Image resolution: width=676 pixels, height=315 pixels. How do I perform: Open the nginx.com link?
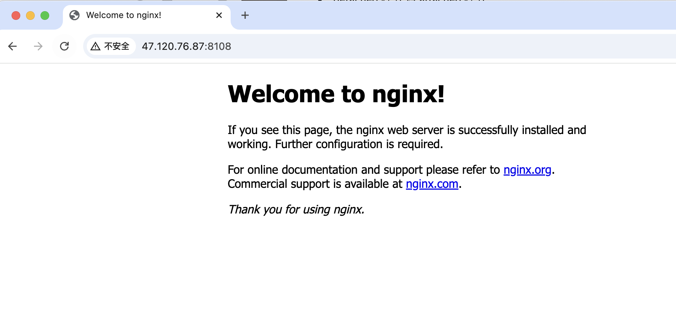click(x=432, y=184)
